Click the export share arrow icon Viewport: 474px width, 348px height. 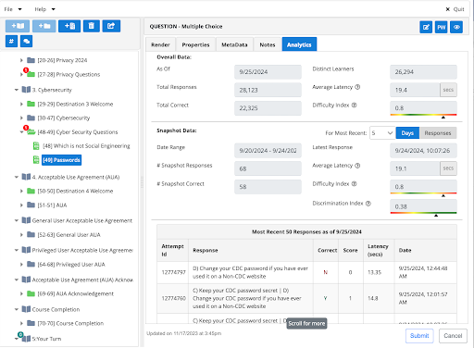111,26
